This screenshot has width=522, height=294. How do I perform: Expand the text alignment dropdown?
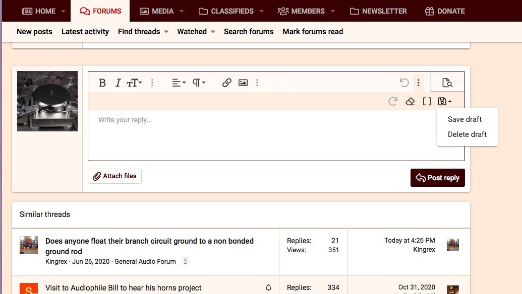pos(179,83)
